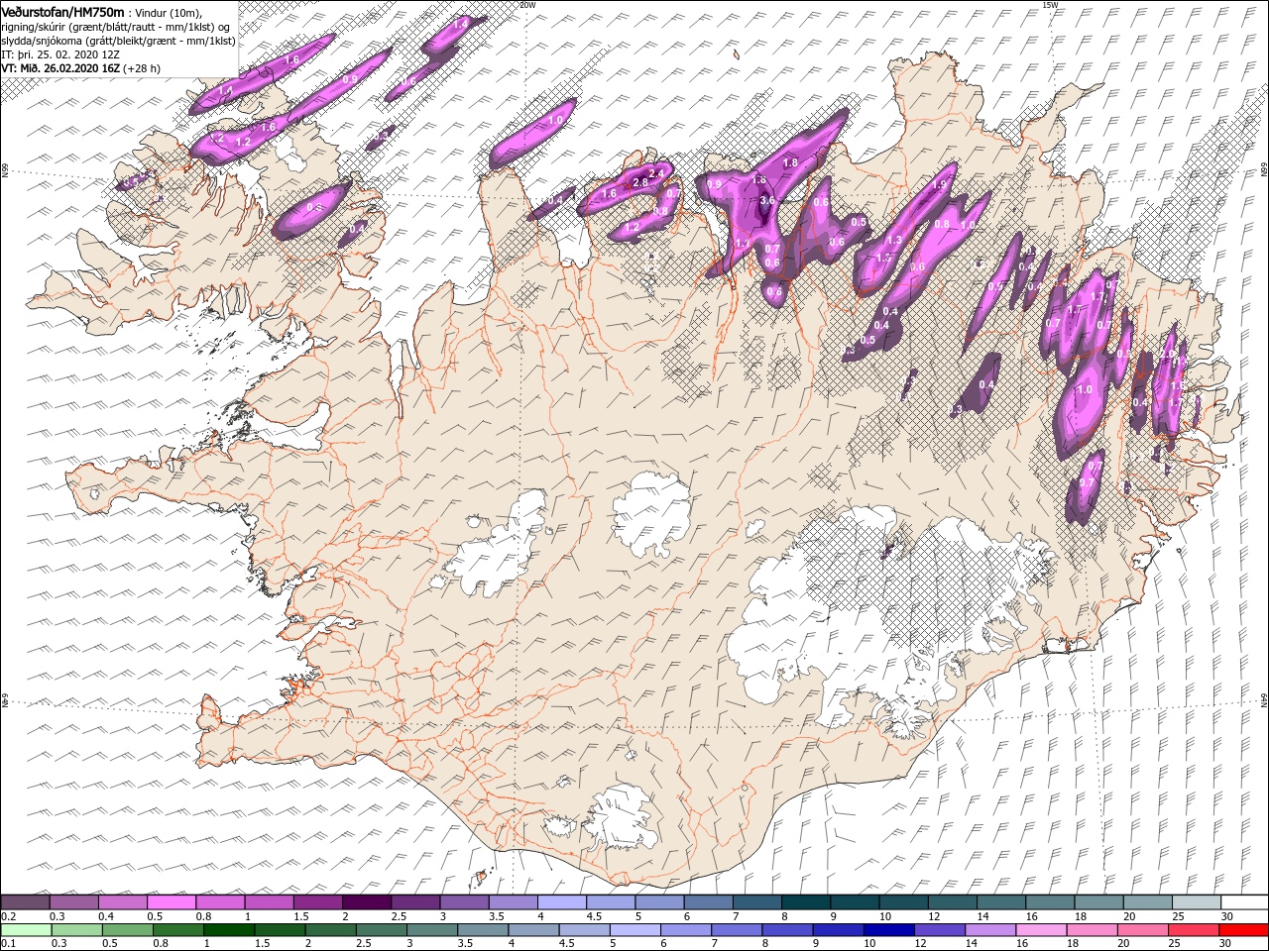Click the 0.3 swatch in the upper purple legend
1269x951 pixels.
(x=73, y=901)
